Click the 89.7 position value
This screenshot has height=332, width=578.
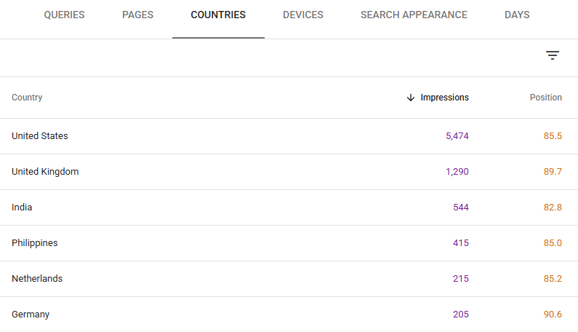pos(553,172)
